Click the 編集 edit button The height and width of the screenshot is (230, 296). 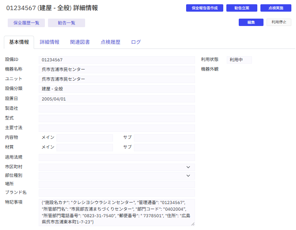(x=251, y=22)
